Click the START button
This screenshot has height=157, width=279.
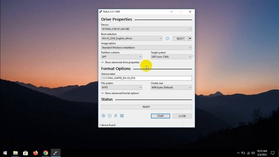click(x=160, y=116)
